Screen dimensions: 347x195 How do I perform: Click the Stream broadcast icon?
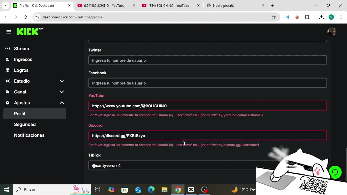(x=8, y=48)
